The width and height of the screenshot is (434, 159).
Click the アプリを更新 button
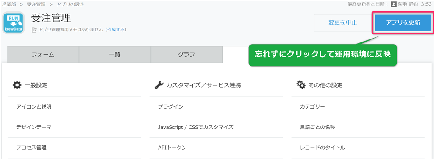coord(403,23)
